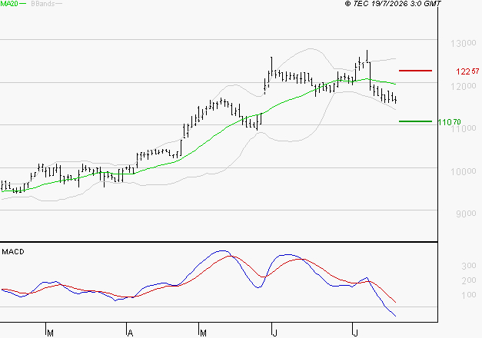Click the MACD 100 axis label
The image size is (482, 338).
point(469,295)
